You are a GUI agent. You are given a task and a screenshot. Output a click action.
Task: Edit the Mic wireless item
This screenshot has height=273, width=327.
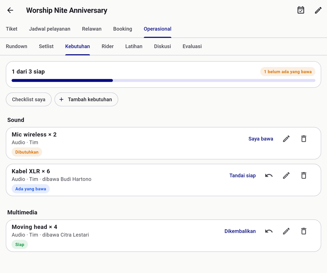[x=286, y=139]
